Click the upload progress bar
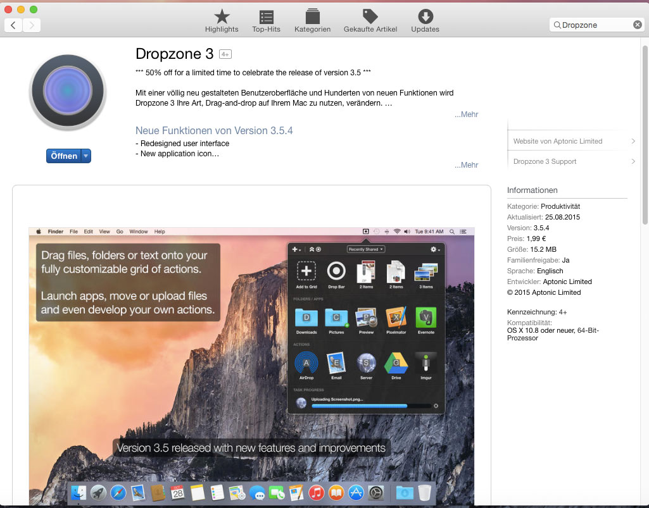Screen dimensions: 649x508 tap(371, 406)
